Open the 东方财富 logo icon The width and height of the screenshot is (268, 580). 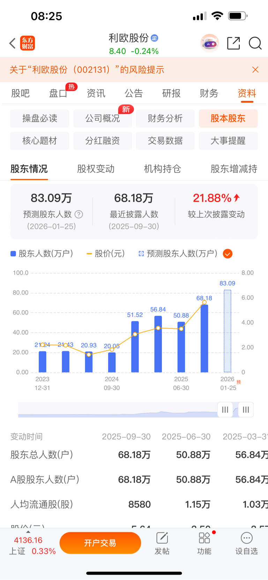pyautogui.click(x=28, y=43)
